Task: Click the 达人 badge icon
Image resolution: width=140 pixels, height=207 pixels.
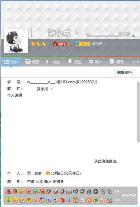Action: coord(83,44)
